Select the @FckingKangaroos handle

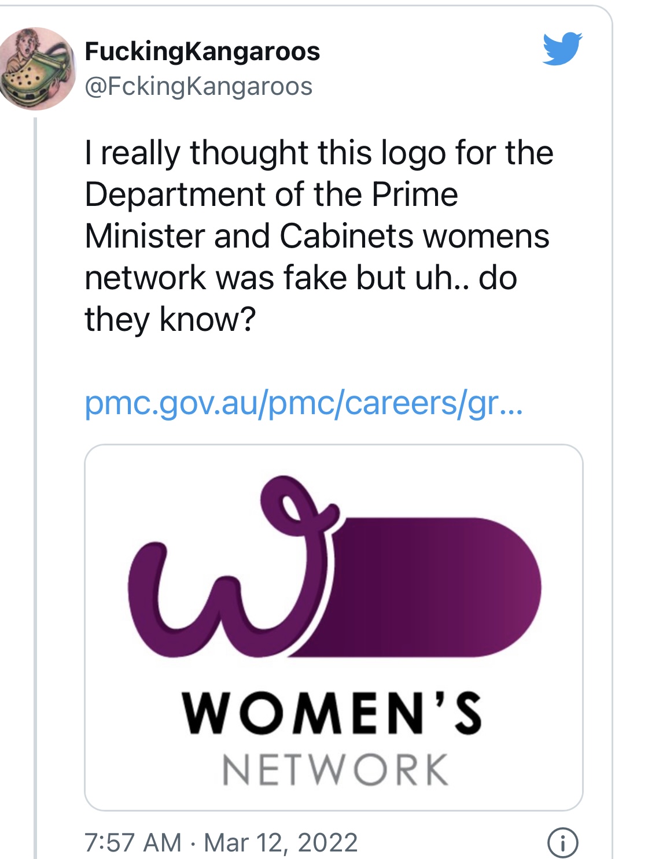point(198,87)
